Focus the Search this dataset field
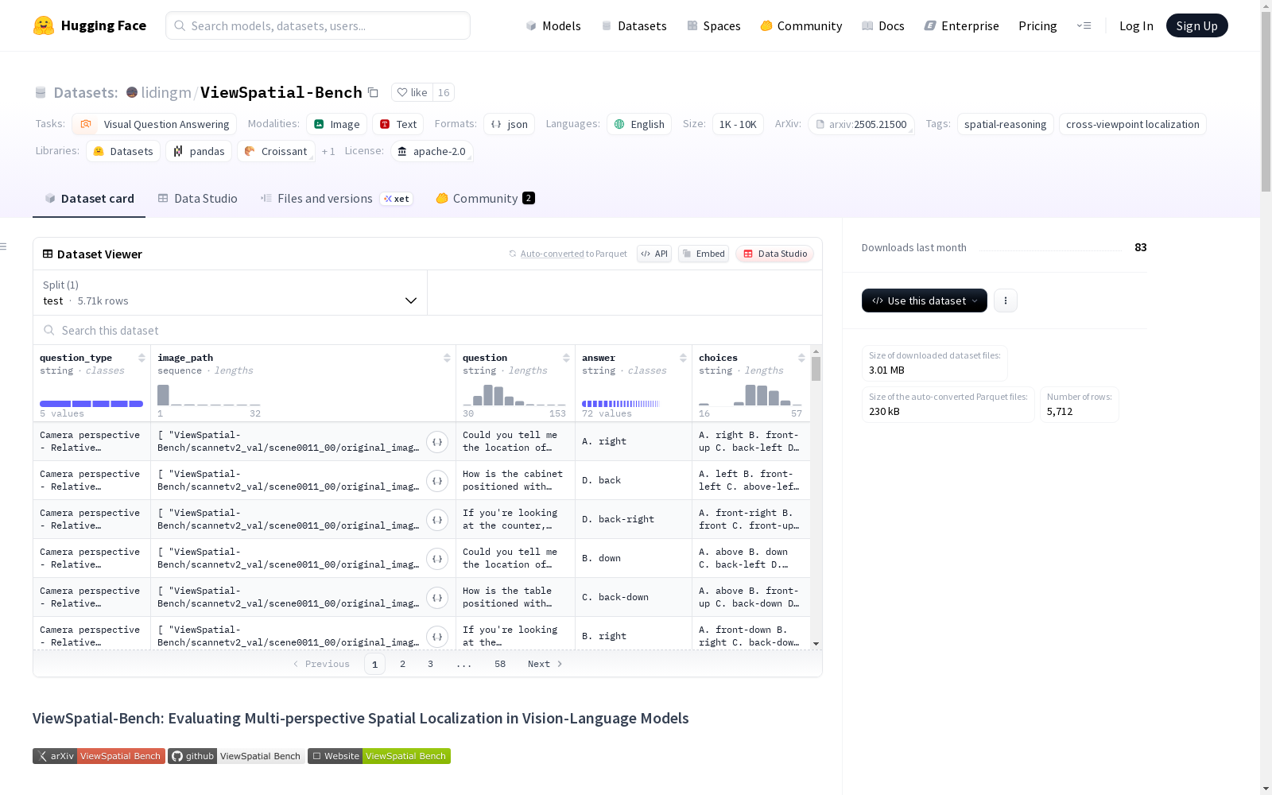Screen dimensions: 1272x795 coord(428,330)
